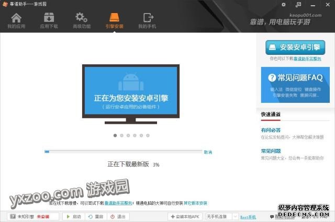Cancel the download via 取消 link
Screen dimensions: 335x222
point(208,152)
